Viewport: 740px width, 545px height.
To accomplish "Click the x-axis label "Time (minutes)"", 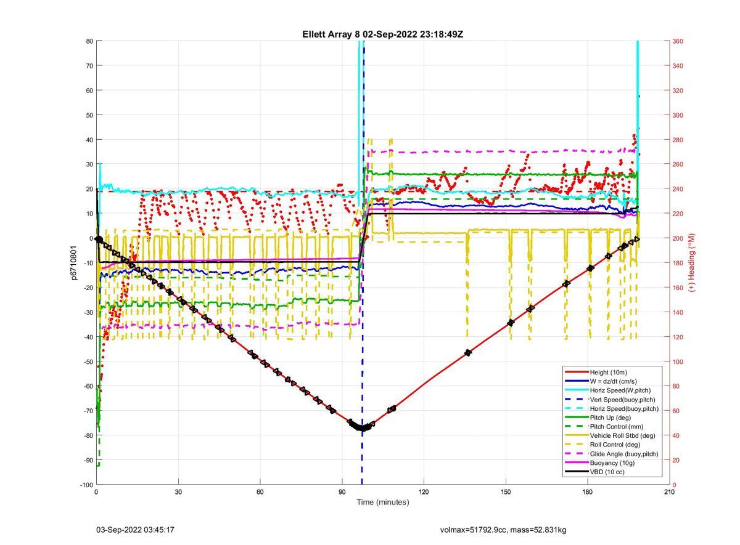I will click(x=382, y=502).
